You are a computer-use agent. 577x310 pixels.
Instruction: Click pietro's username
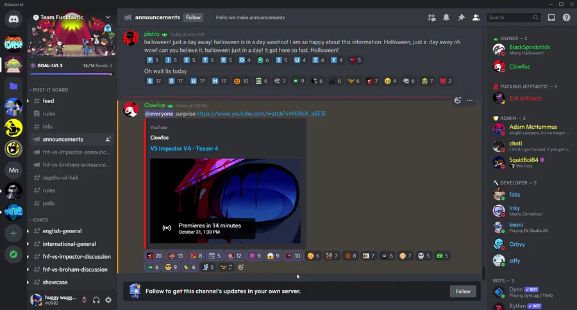point(151,34)
